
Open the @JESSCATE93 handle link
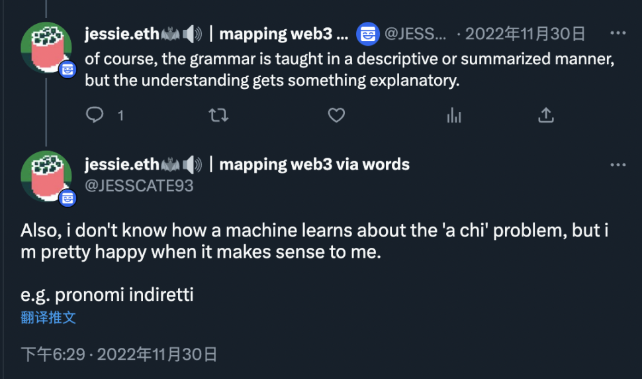tap(139, 186)
